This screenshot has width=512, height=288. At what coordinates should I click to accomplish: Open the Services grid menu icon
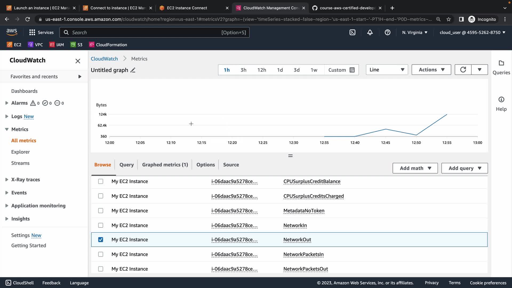(x=32, y=33)
